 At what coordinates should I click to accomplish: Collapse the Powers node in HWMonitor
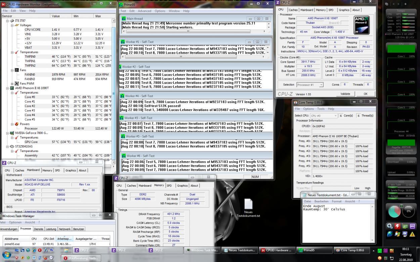point(12,124)
